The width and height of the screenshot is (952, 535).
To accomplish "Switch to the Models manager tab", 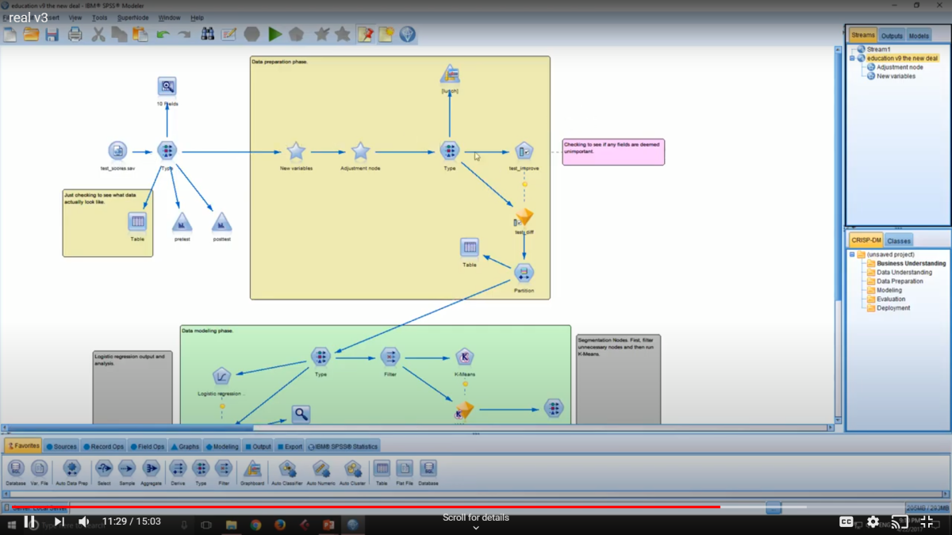I will click(x=919, y=36).
